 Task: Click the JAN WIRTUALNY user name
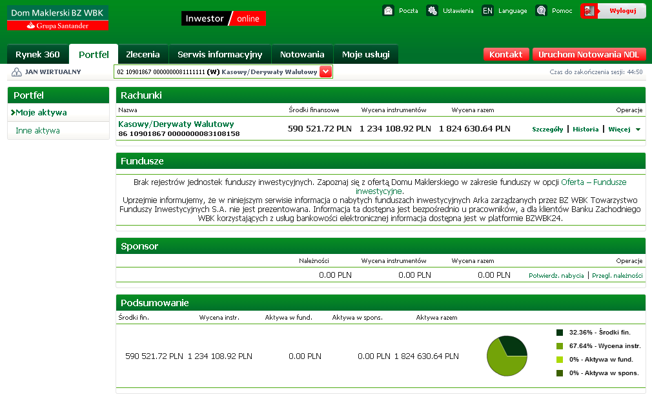coord(53,72)
